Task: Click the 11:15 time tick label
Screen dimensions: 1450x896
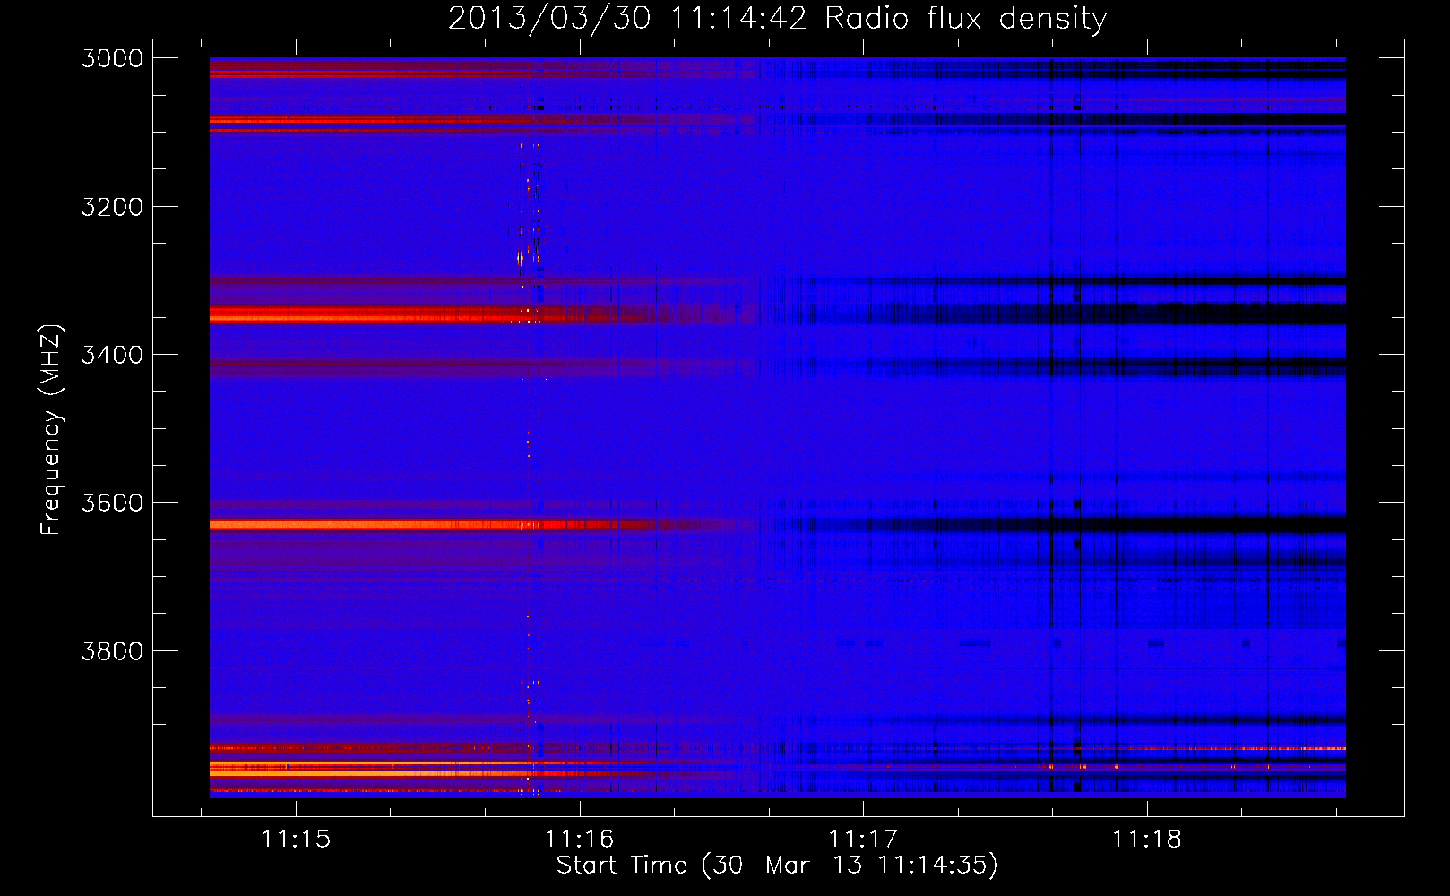Action: pyautogui.click(x=296, y=839)
